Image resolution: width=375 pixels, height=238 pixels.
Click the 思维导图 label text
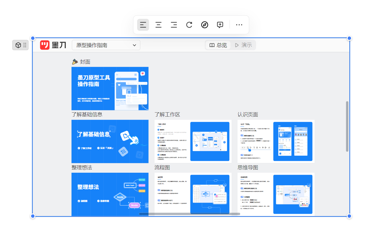(x=248, y=168)
